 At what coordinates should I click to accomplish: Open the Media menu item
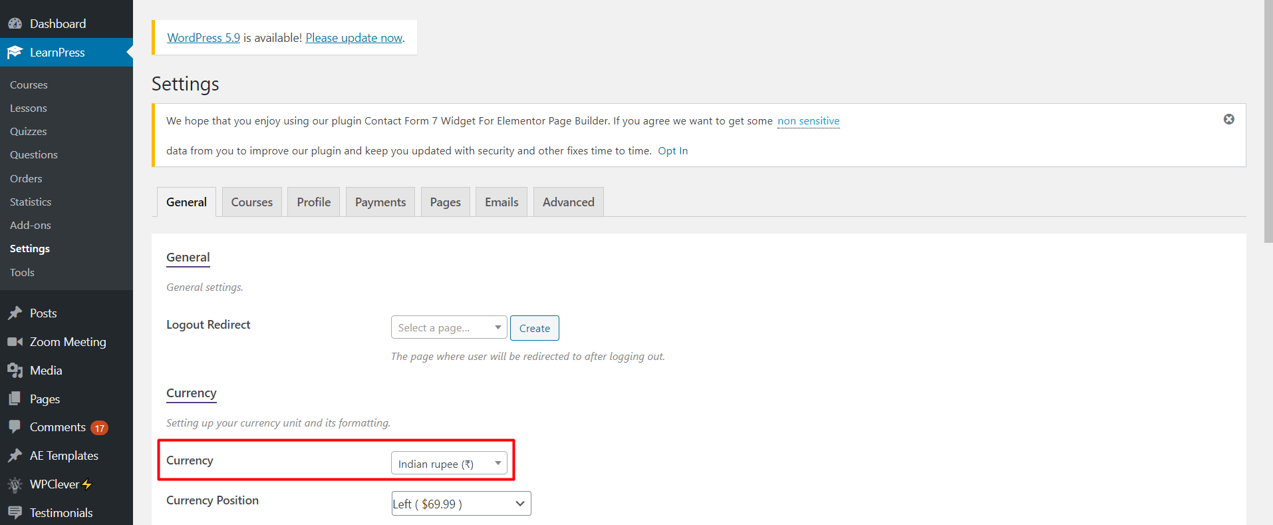point(67,371)
